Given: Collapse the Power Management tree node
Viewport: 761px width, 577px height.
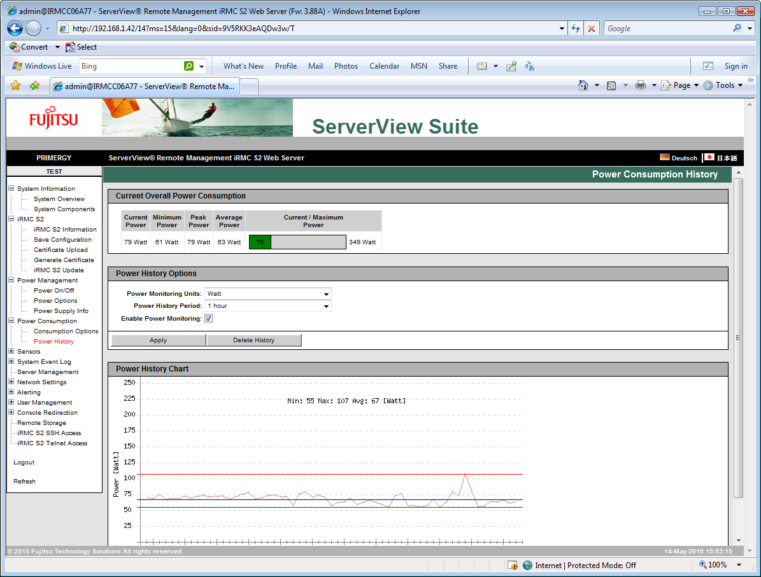Looking at the screenshot, I should point(11,280).
